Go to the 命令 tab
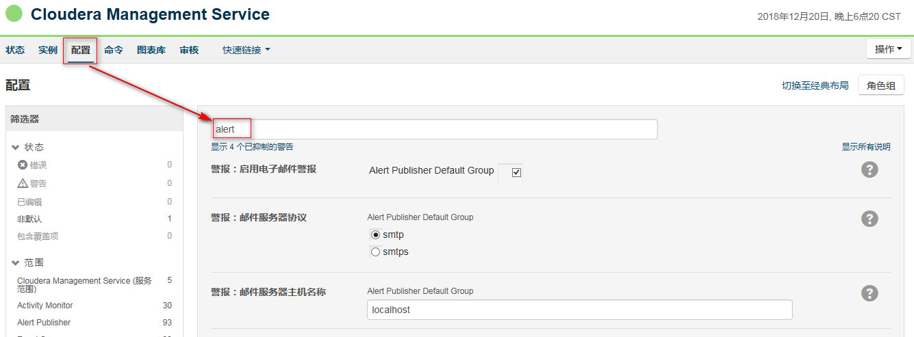The height and width of the screenshot is (337, 914). [x=114, y=50]
